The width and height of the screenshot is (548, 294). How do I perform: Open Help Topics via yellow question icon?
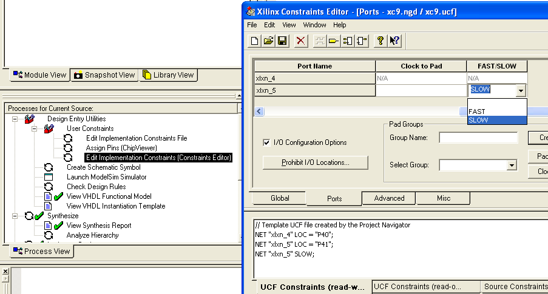(x=381, y=41)
